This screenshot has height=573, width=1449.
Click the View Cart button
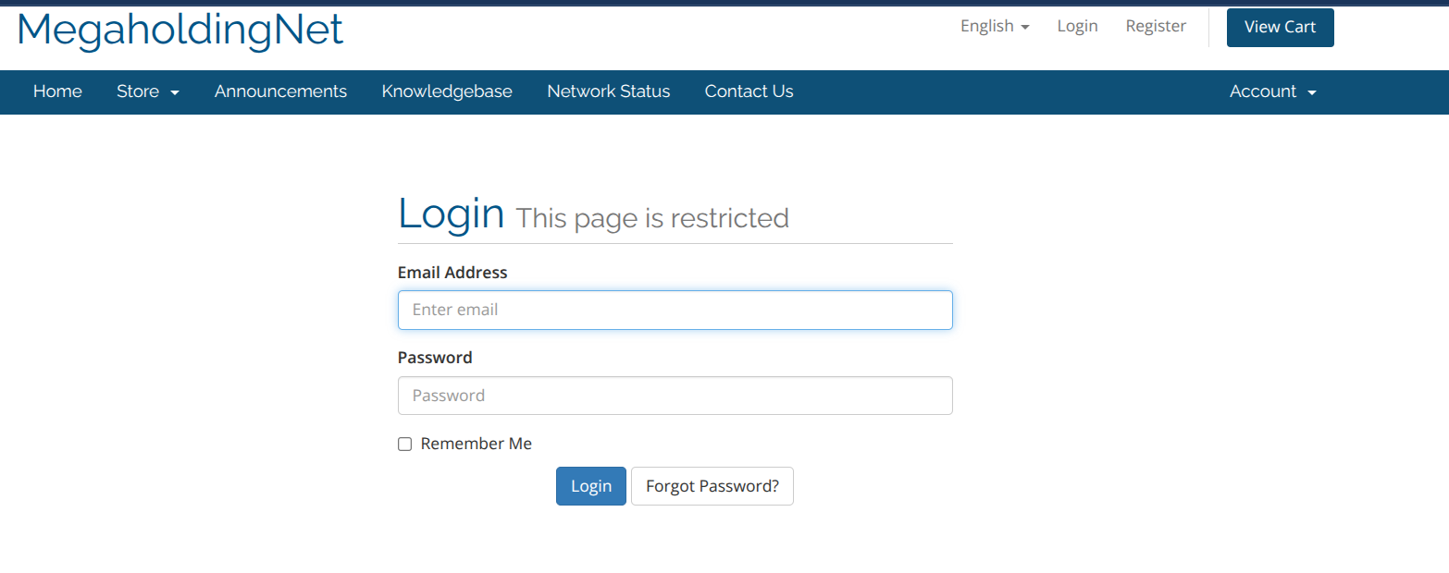pos(1280,27)
